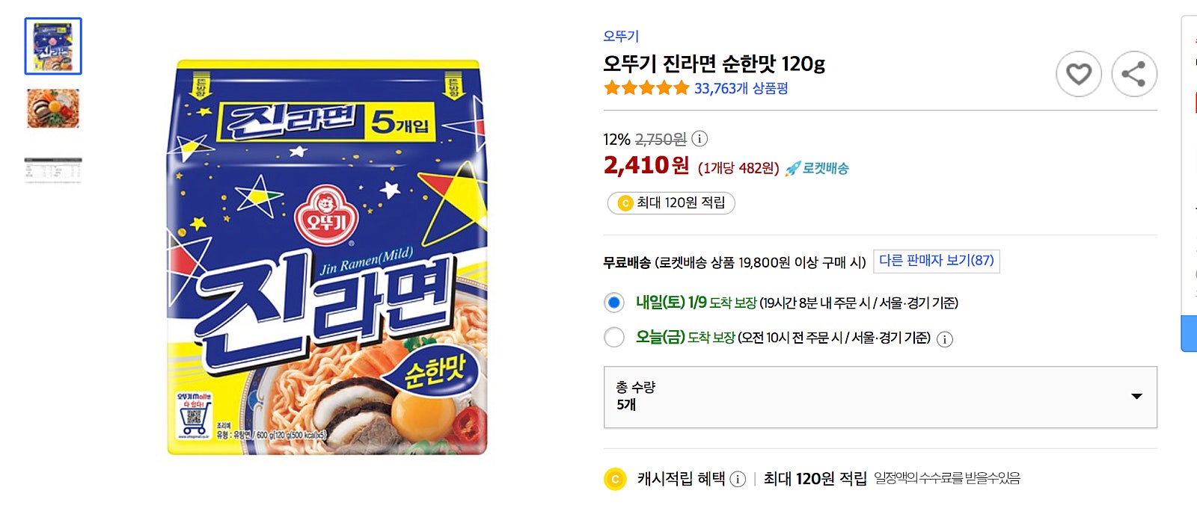1197x508 pixels.
Task: Click info icon beside today delivery option
Action: 945,339
